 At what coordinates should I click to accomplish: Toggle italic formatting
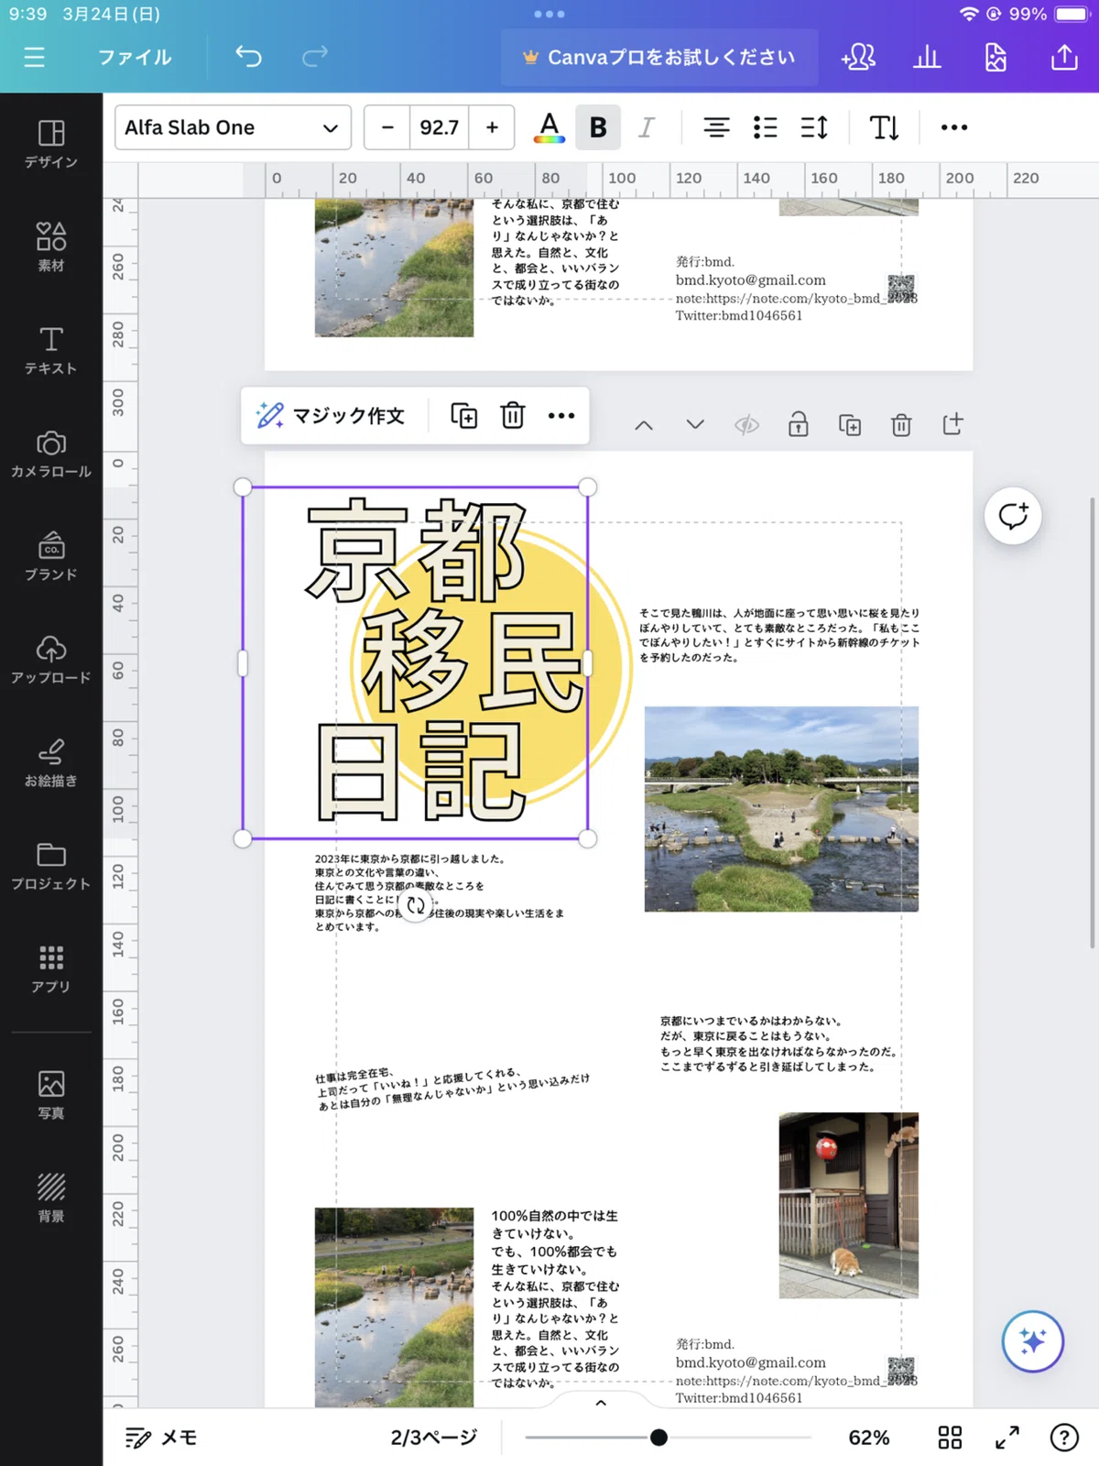coord(647,127)
